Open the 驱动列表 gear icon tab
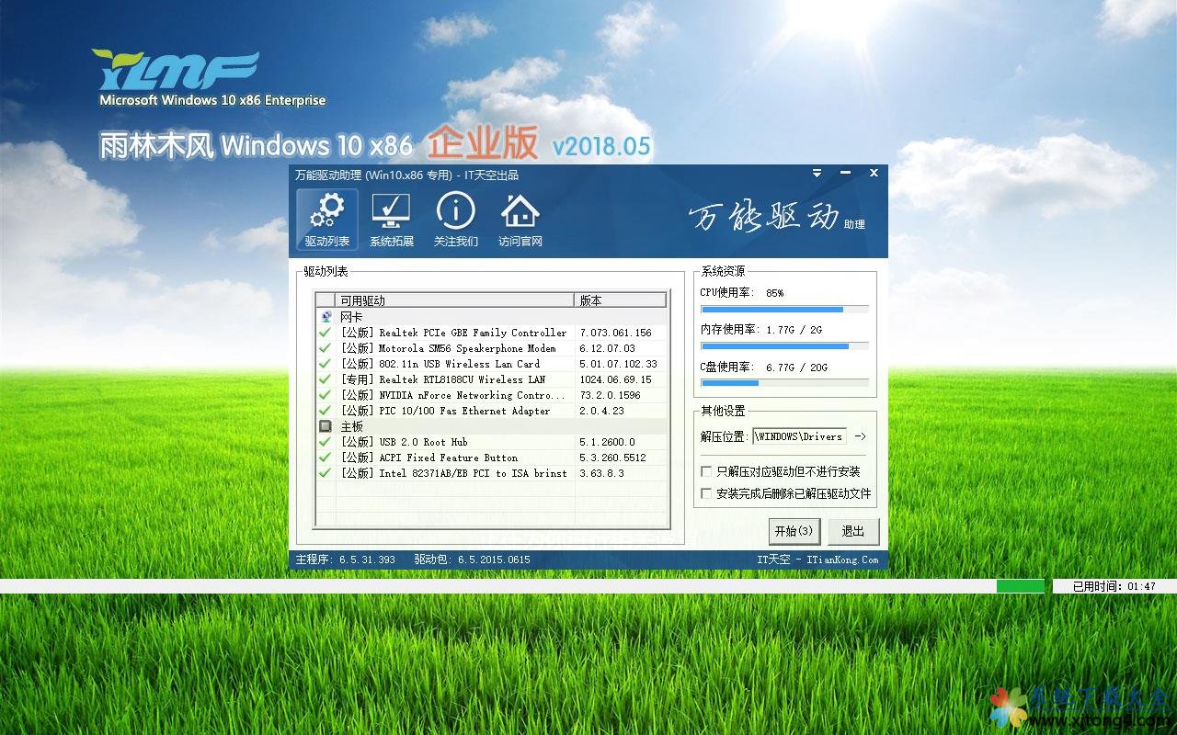Image resolution: width=1177 pixels, height=735 pixels. pos(327,220)
